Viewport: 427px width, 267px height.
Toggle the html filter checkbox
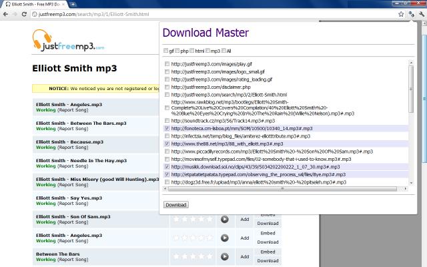[x=192, y=51]
